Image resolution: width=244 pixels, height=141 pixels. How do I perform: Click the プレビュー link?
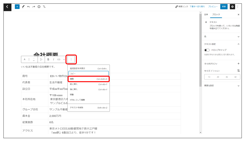pyautogui.click(x=213, y=6)
